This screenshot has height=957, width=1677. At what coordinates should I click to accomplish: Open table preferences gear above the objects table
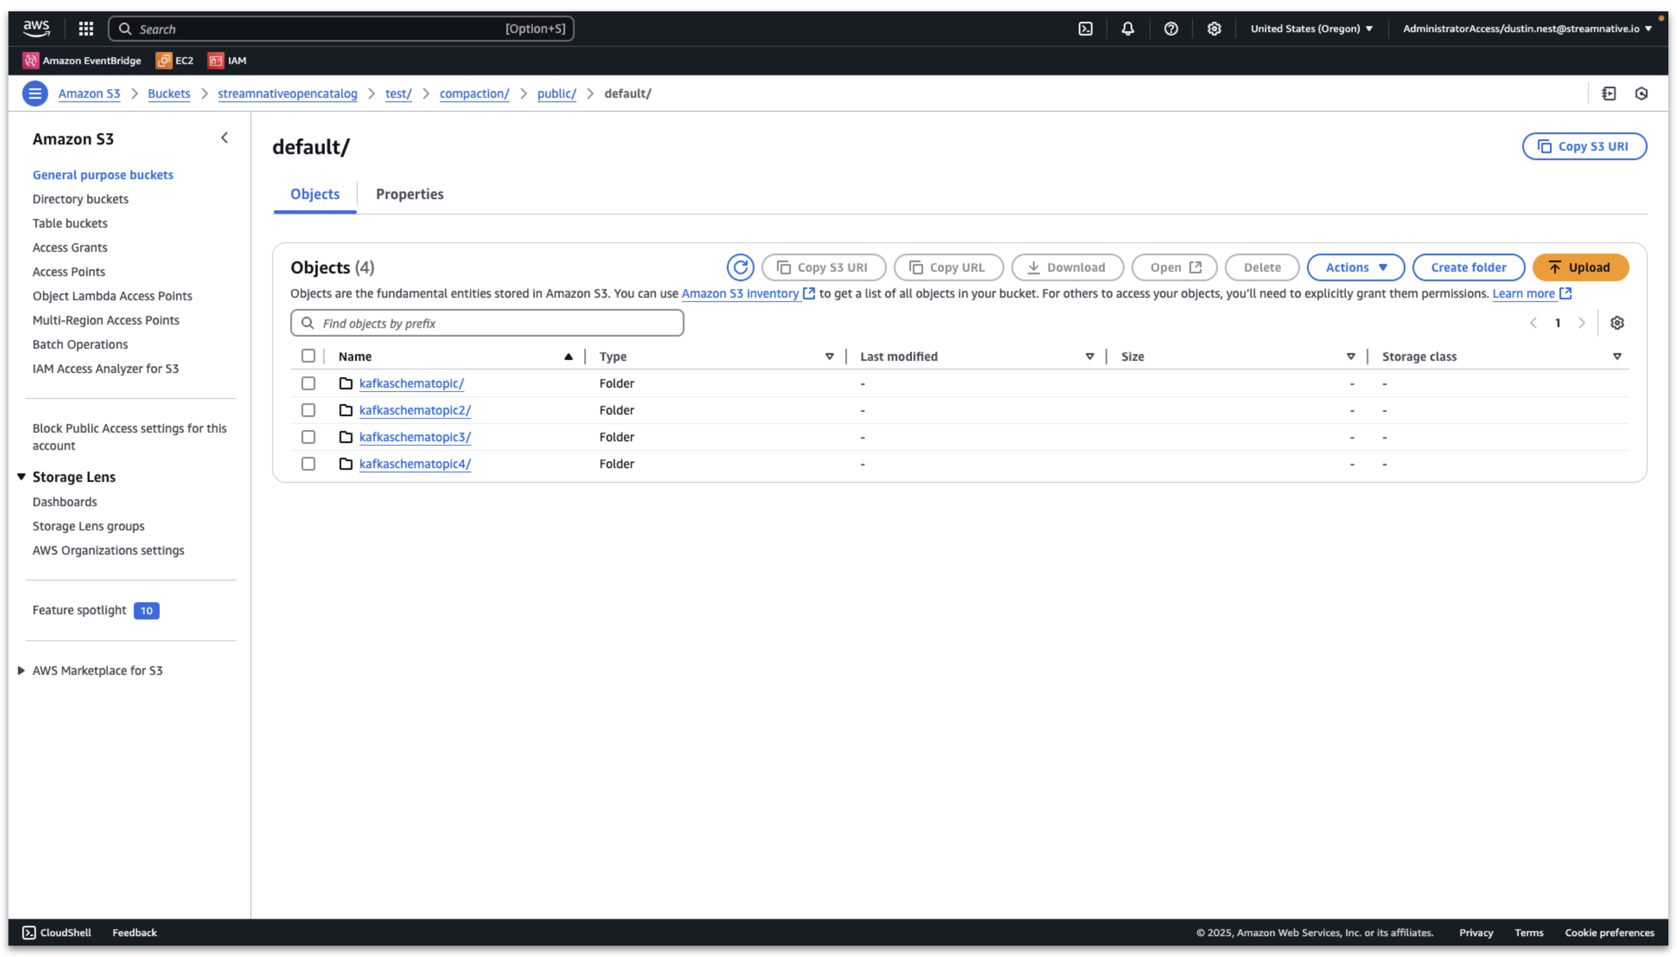1617,322
